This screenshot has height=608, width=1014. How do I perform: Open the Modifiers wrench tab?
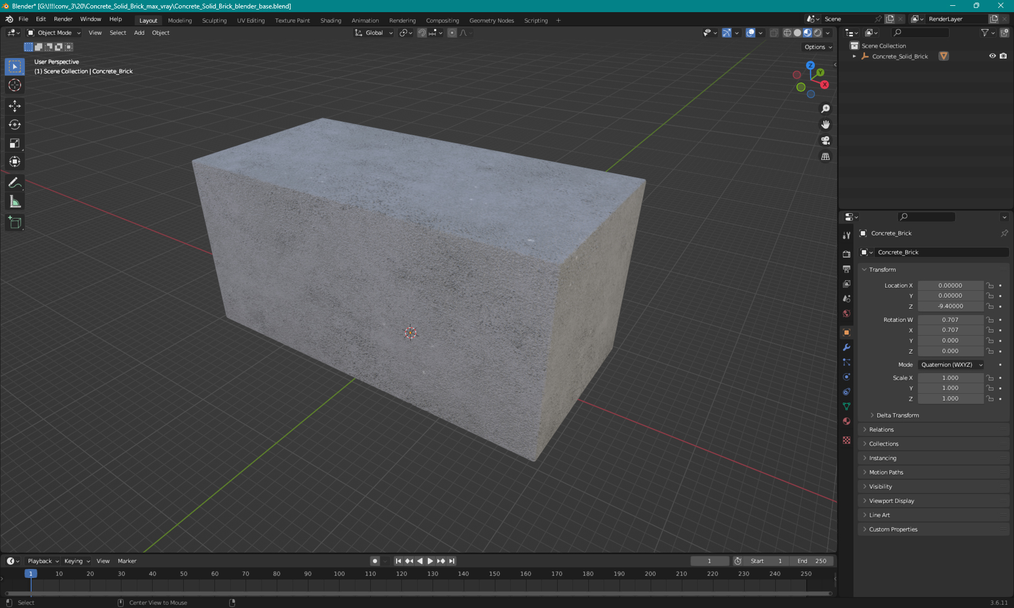pos(847,347)
